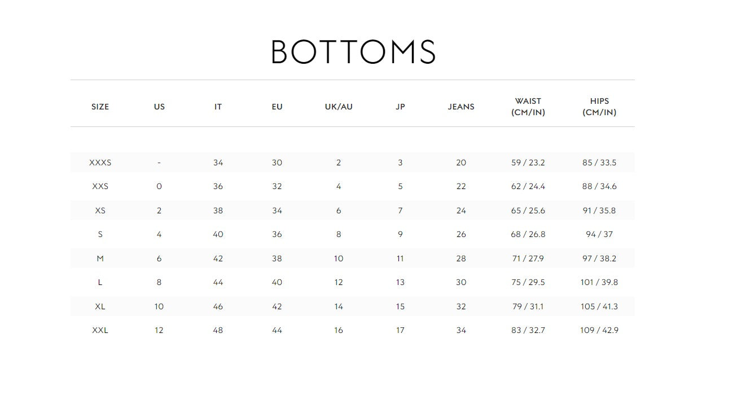750x412 pixels.
Task: Click the IT column header
Action: (218, 107)
